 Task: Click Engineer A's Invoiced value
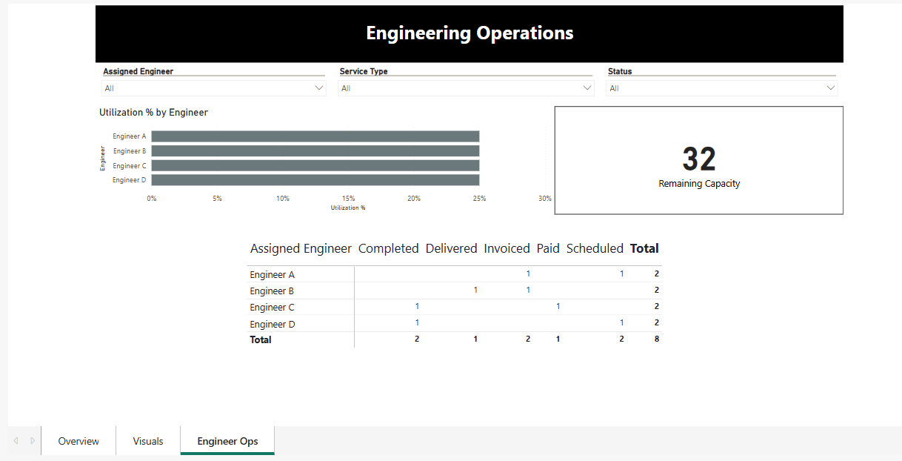(x=528, y=273)
